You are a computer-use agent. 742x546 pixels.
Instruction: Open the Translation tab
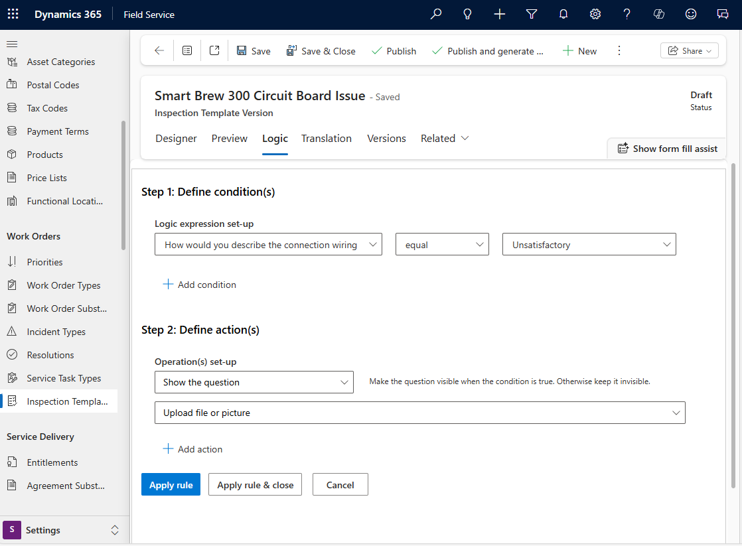pos(327,138)
